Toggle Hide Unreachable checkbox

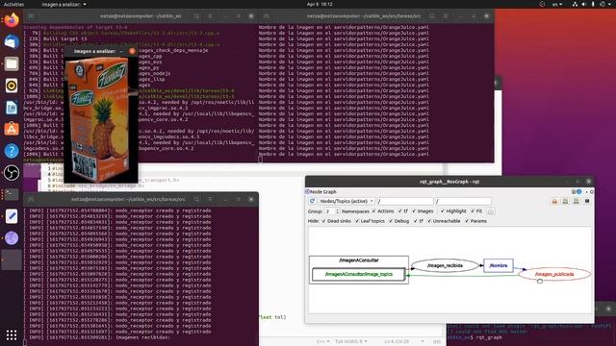pyautogui.click(x=444, y=221)
